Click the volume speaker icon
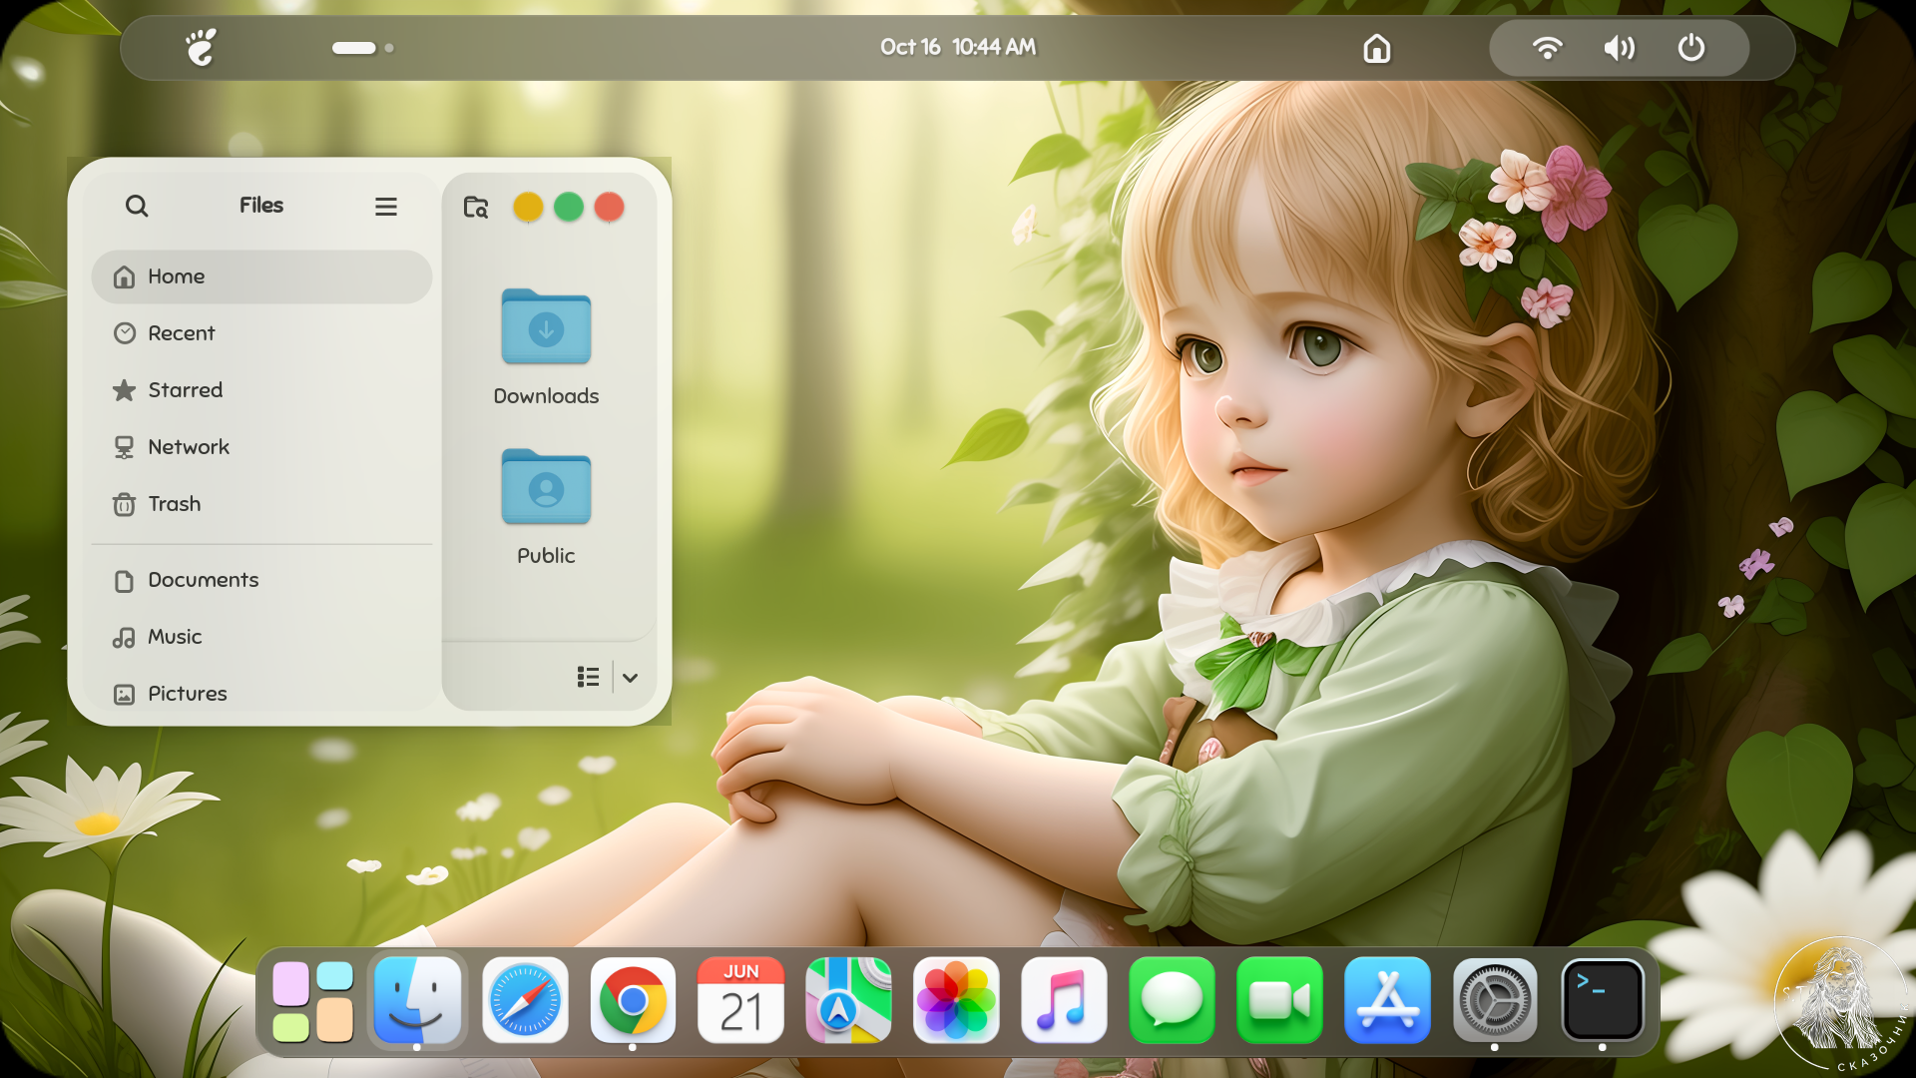The height and width of the screenshot is (1078, 1916). (x=1620, y=48)
